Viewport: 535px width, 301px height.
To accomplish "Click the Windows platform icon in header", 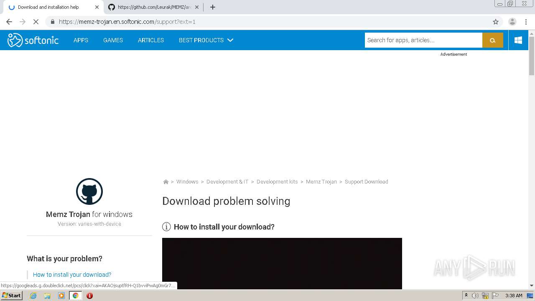I will [x=518, y=40].
